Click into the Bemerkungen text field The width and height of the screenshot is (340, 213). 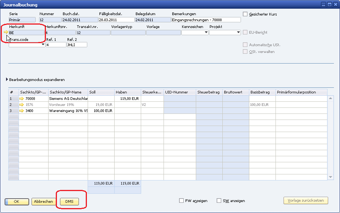tap(206, 20)
